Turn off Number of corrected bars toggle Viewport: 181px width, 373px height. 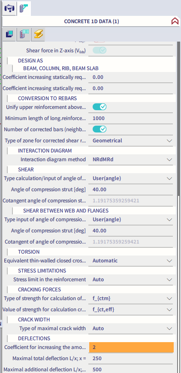[x=100, y=129]
